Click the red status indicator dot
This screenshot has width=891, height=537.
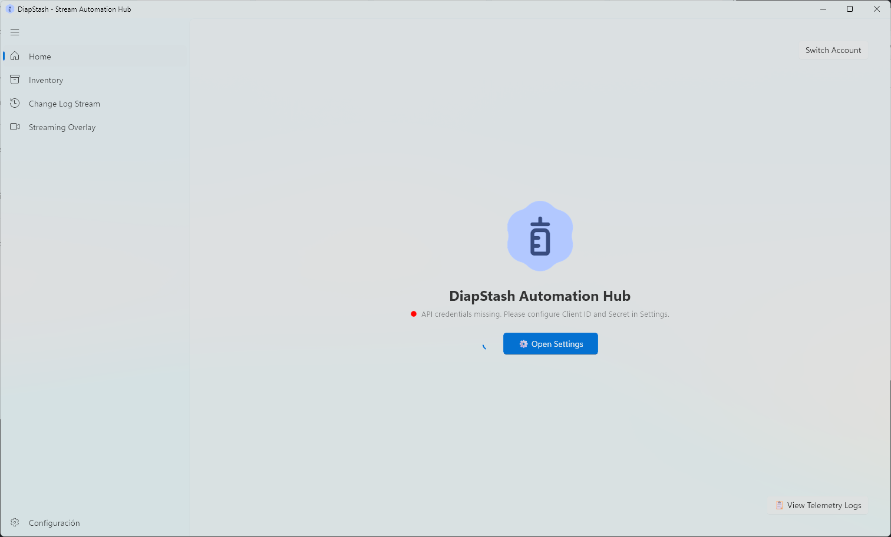tap(414, 314)
